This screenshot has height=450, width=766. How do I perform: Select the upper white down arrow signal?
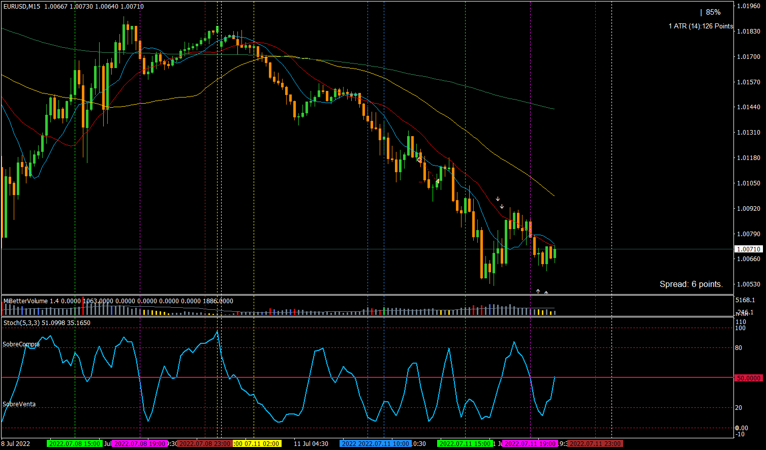(498, 199)
